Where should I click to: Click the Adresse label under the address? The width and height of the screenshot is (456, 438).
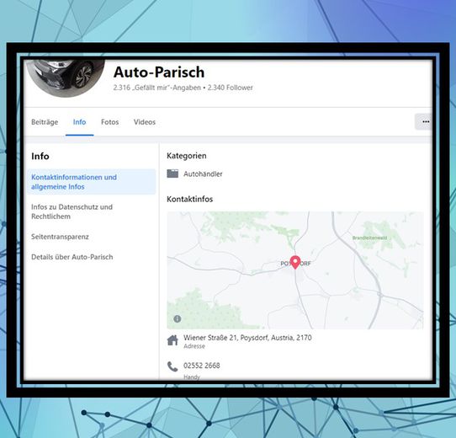tap(194, 346)
